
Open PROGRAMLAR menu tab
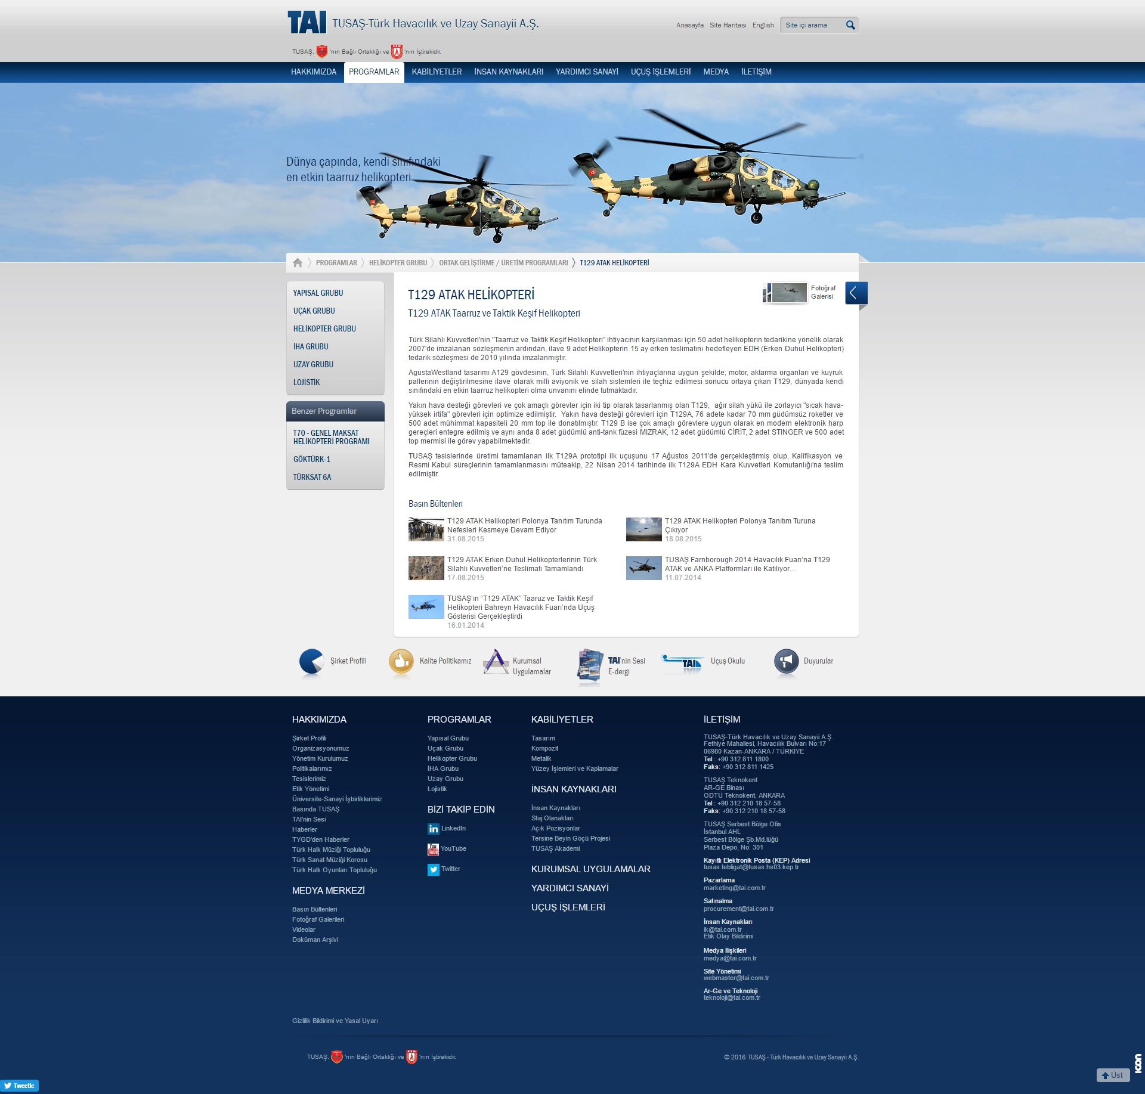tap(374, 72)
